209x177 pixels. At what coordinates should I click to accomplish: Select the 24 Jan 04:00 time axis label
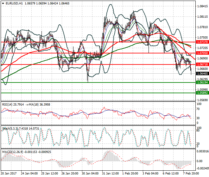[29, 174]
